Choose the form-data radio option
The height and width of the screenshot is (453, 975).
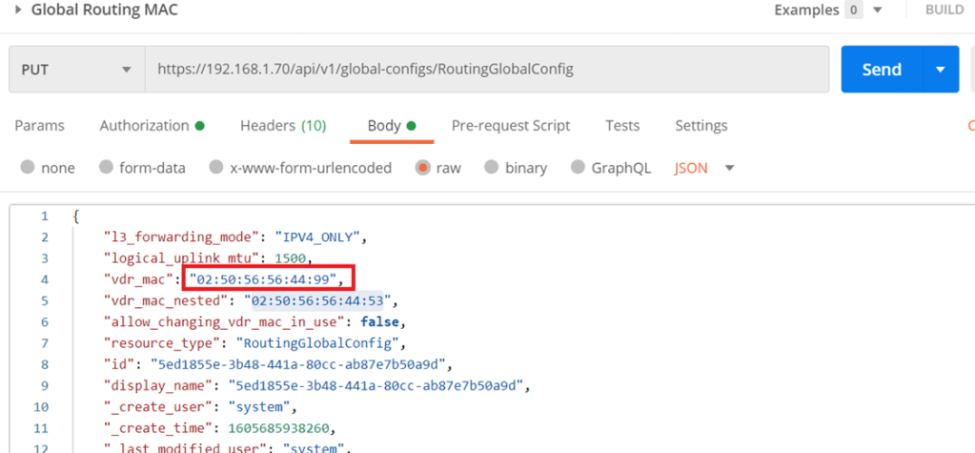tap(106, 168)
